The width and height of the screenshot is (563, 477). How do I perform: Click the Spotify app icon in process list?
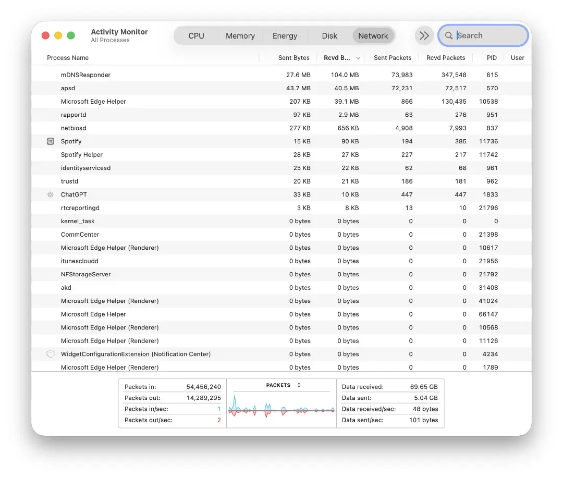[51, 141]
